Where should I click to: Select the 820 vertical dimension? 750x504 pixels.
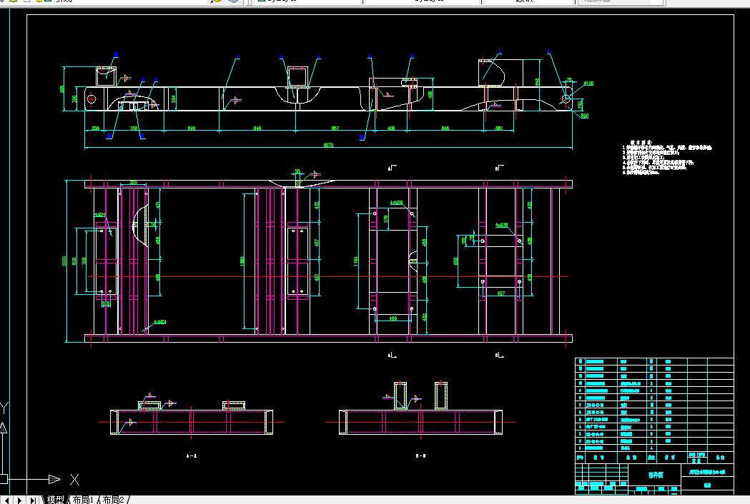point(74,261)
